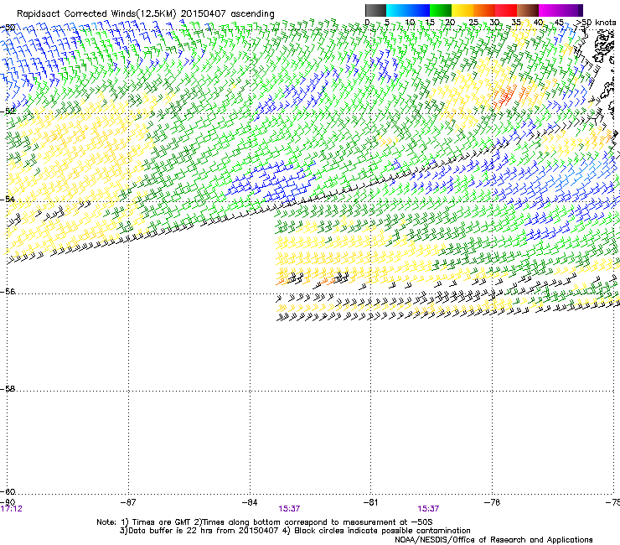Click the purple '17:12' pass time label
Screen dimensions: 620x545
click(x=12, y=509)
